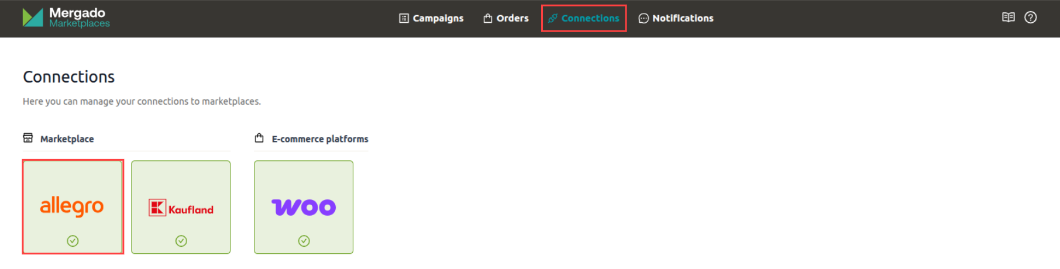Image resolution: width=1060 pixels, height=269 pixels.
Task: Click the E-commerce platforms bag icon
Action: 259,138
